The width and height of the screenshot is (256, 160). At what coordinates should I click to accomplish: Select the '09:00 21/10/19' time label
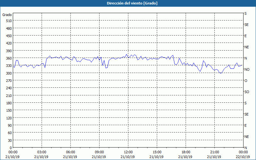click(x=99, y=155)
